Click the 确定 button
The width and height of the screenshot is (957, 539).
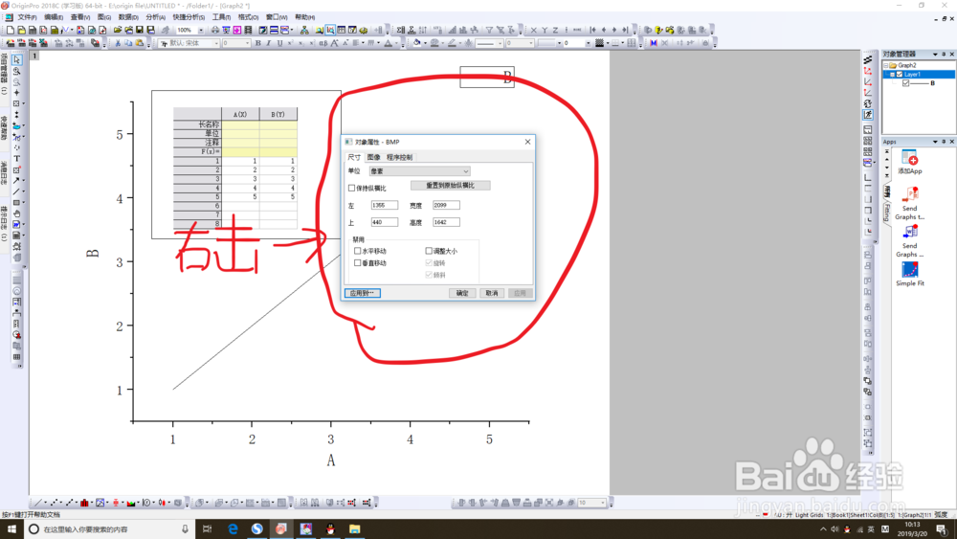462,293
